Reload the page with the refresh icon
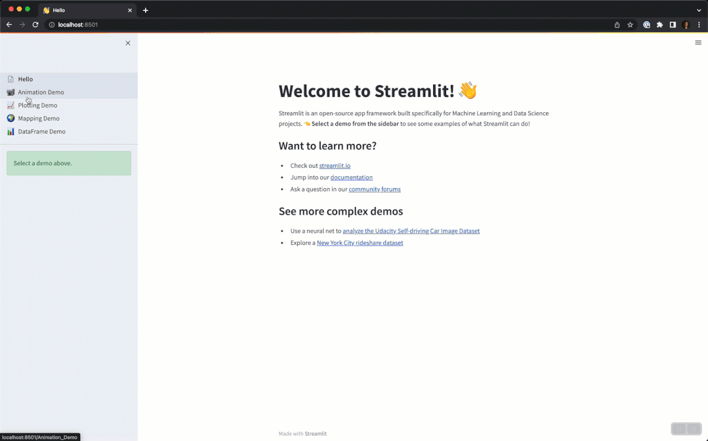The width and height of the screenshot is (708, 441). [x=35, y=24]
